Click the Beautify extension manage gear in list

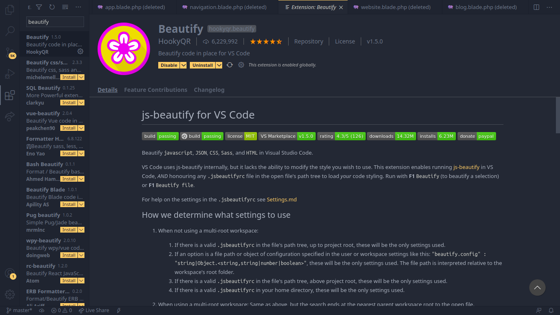[x=80, y=51]
